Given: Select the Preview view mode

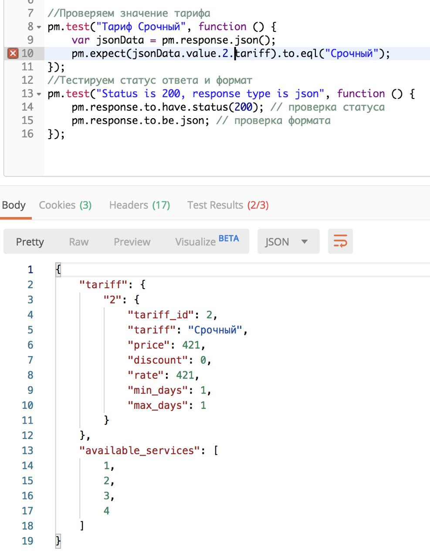Looking at the screenshot, I should (132, 242).
